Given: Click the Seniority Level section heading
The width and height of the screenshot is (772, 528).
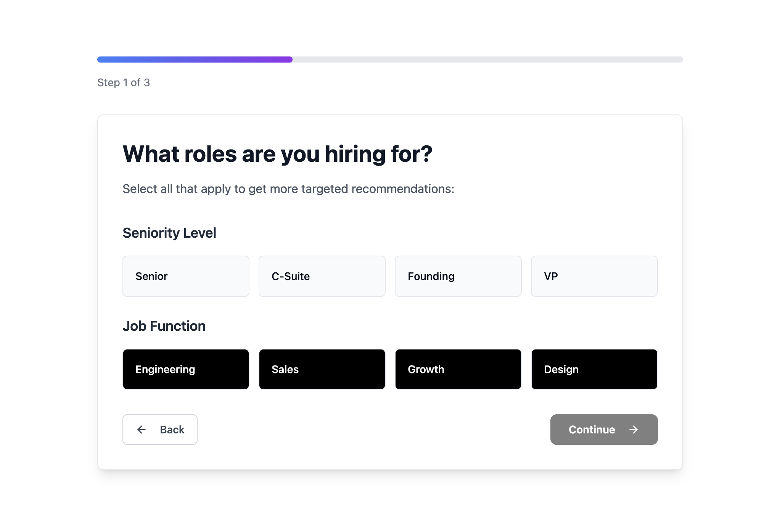Looking at the screenshot, I should (x=169, y=233).
